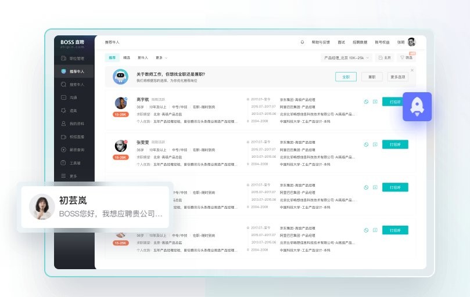Click 初芸岚's avatar in popup
Image resolution: width=470 pixels, height=297 pixels.
[x=42, y=207]
